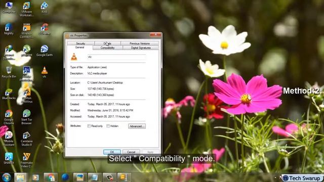The height and width of the screenshot is (182, 324).
Task: Click the description text VLC media player
Action: coord(97,73)
